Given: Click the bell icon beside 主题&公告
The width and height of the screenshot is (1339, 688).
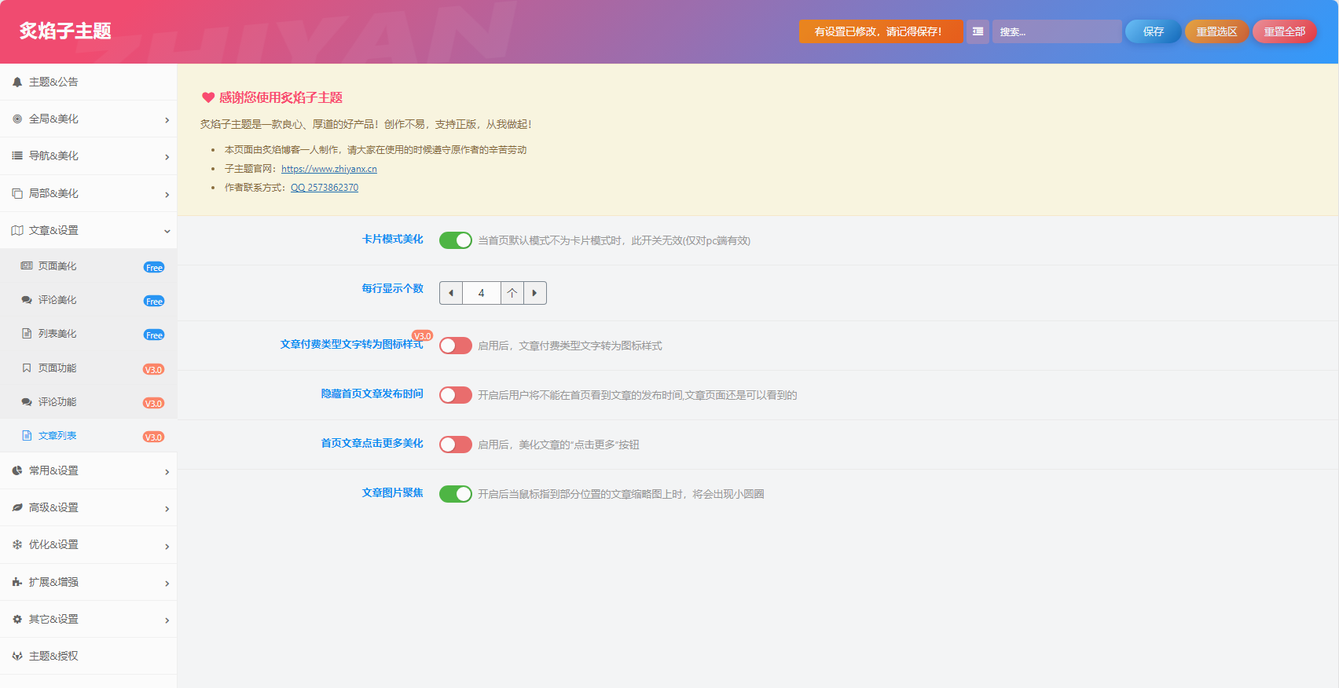Looking at the screenshot, I should [17, 82].
